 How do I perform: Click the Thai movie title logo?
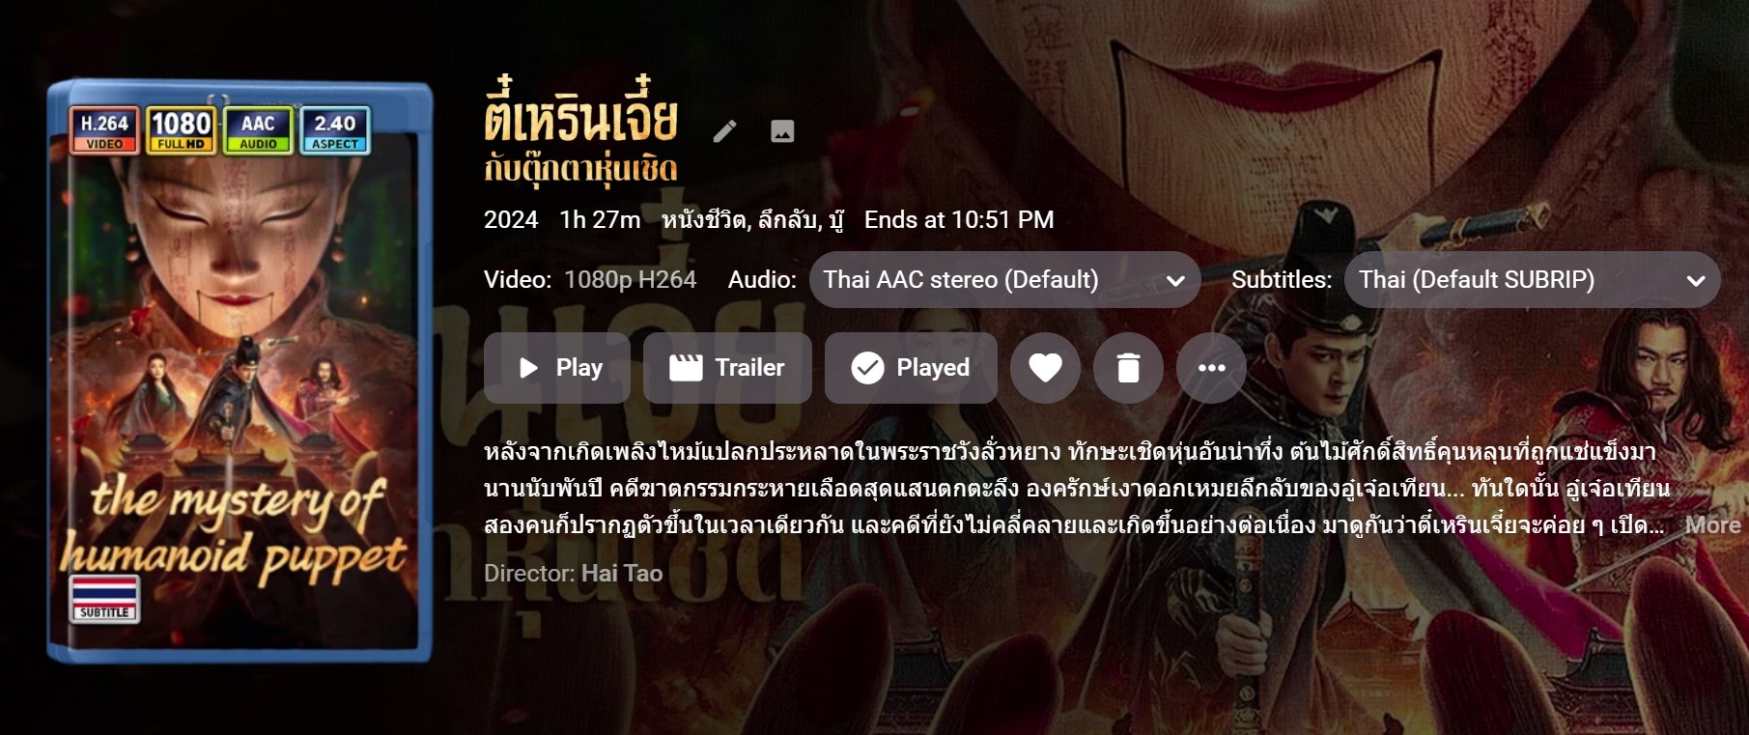pos(581,128)
